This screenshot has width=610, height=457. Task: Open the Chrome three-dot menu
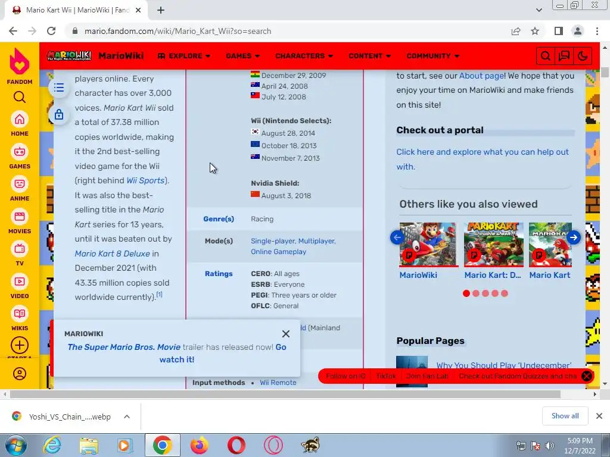tap(597, 31)
